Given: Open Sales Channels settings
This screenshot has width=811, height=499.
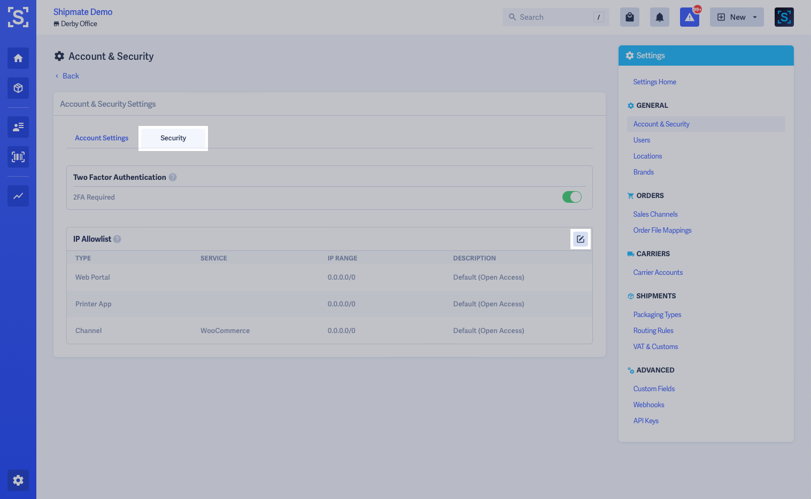Looking at the screenshot, I should click(x=655, y=214).
